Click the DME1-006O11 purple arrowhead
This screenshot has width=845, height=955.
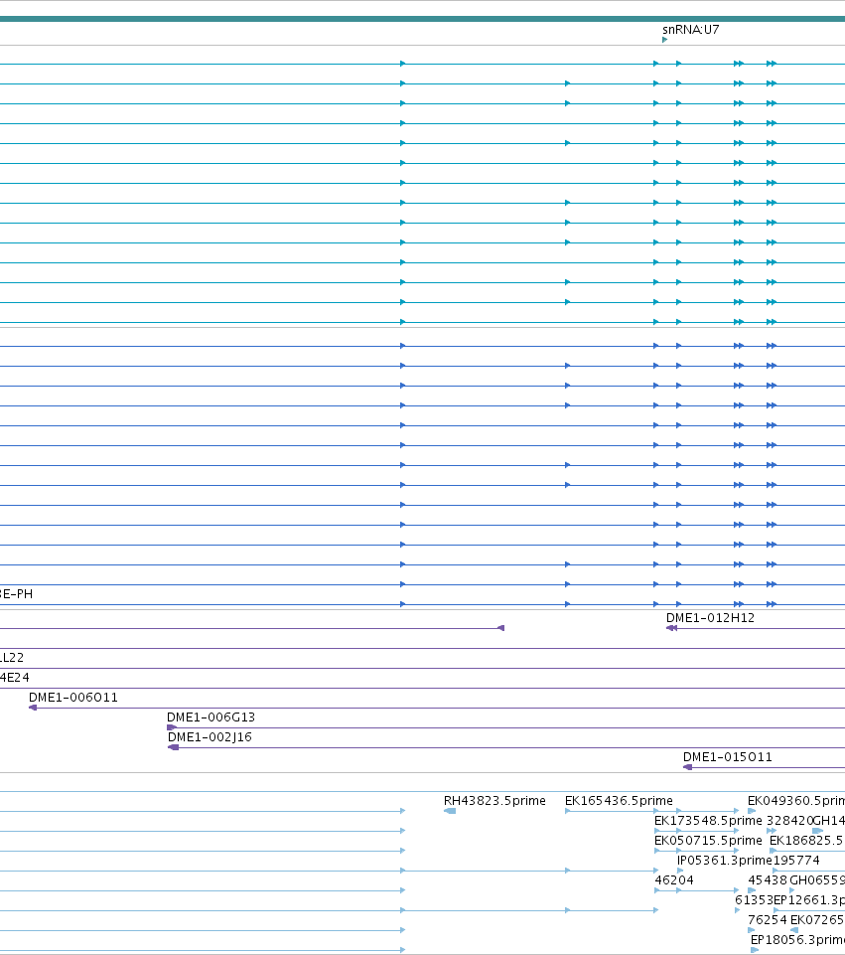click(33, 708)
